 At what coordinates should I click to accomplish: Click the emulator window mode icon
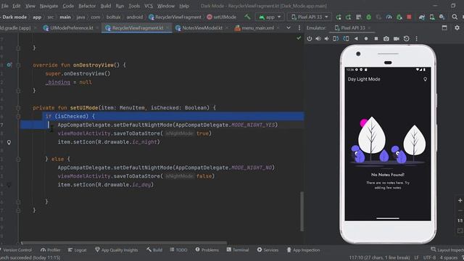444,28
